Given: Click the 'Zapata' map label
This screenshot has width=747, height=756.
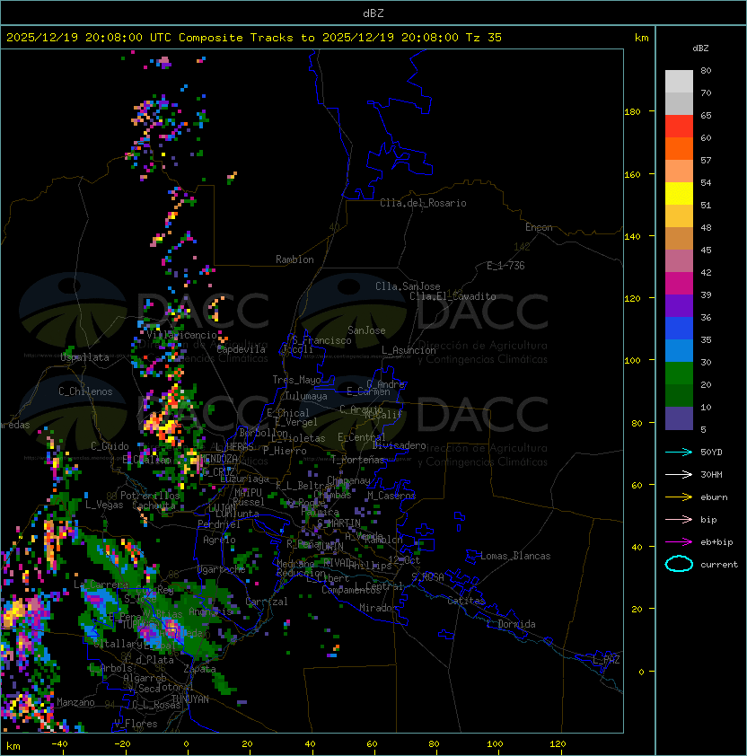Looking at the screenshot, I should [199, 669].
